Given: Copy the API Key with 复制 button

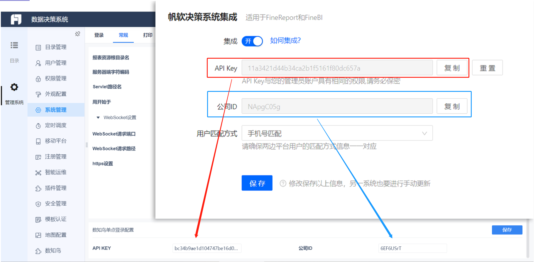Looking at the screenshot, I should [x=452, y=68].
